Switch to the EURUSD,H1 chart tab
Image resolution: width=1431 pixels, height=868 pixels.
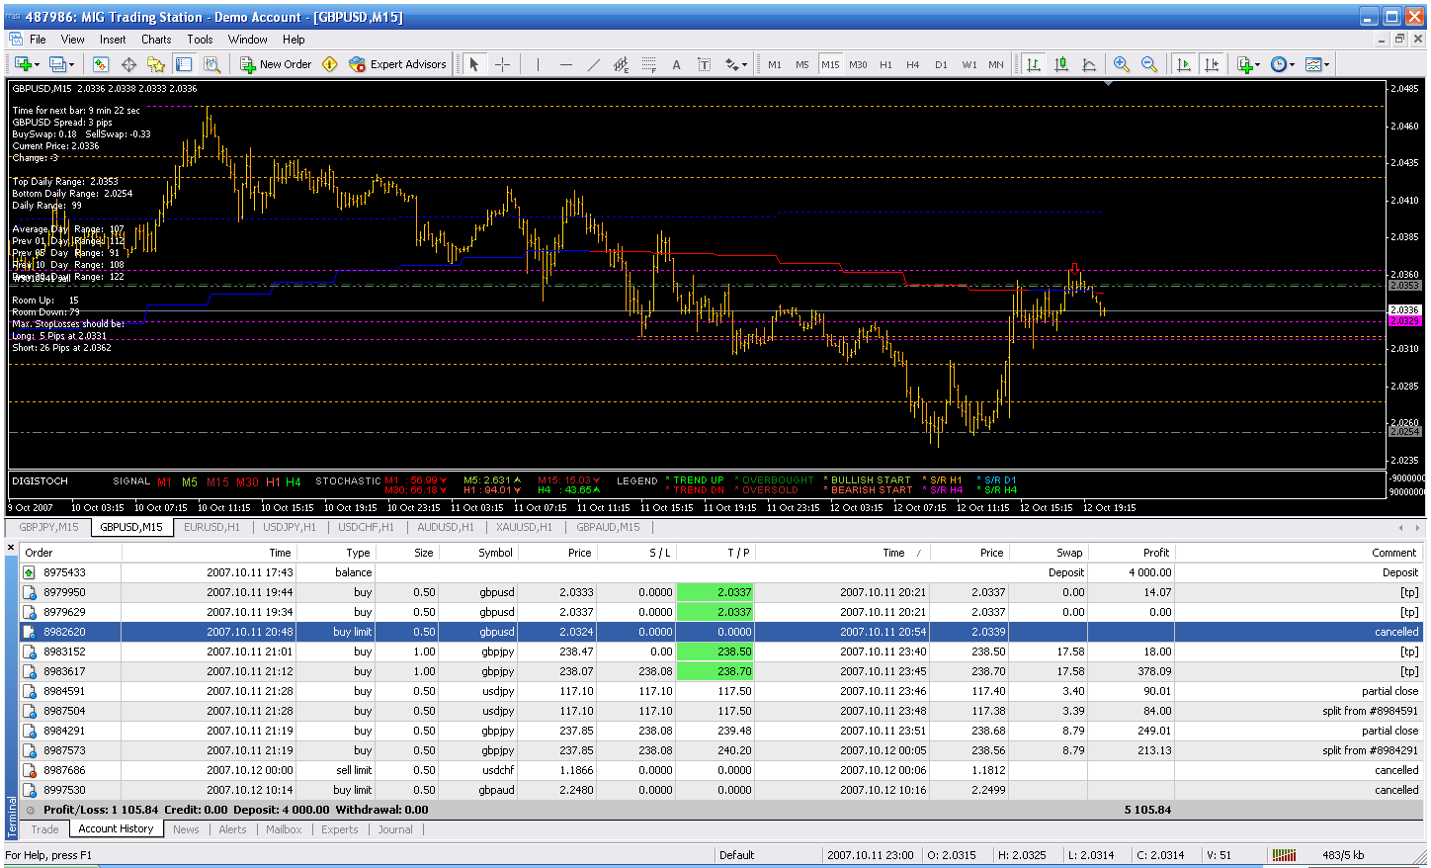211,527
